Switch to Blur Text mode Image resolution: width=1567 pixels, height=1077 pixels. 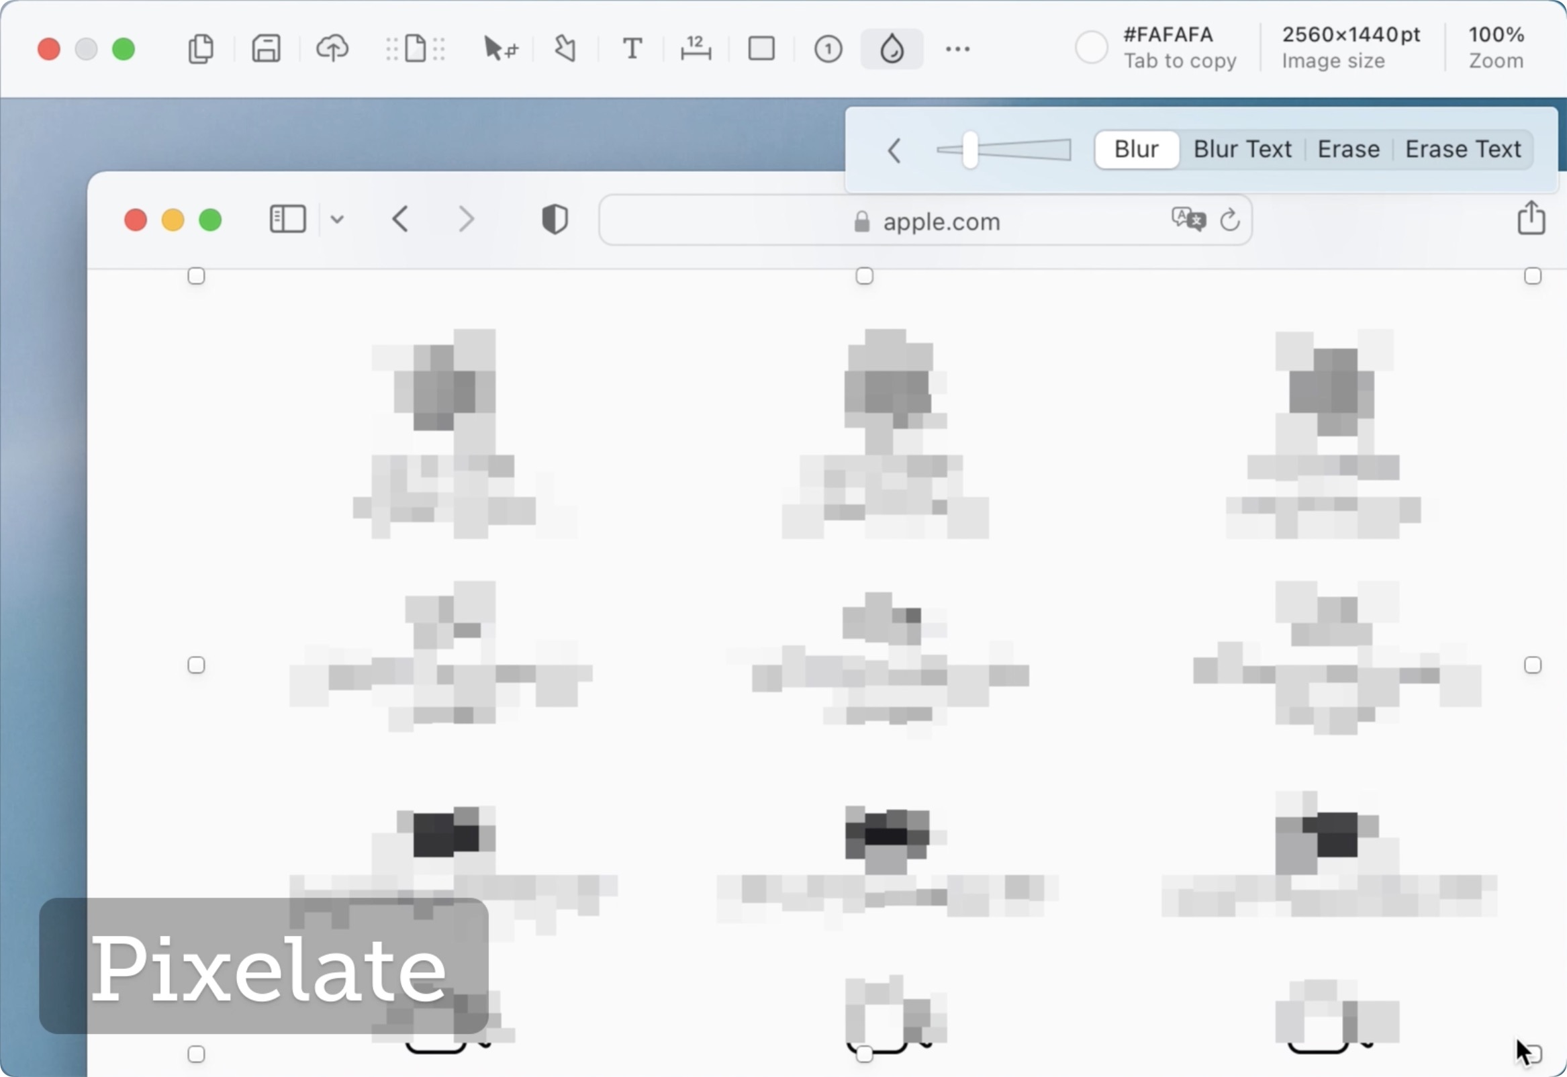click(1242, 149)
